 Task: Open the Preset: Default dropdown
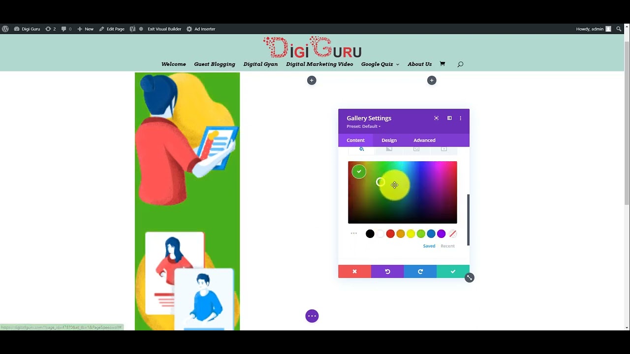click(363, 126)
